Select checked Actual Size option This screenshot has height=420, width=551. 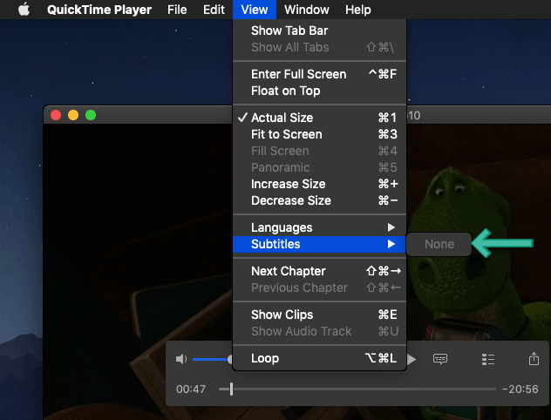[319, 118]
